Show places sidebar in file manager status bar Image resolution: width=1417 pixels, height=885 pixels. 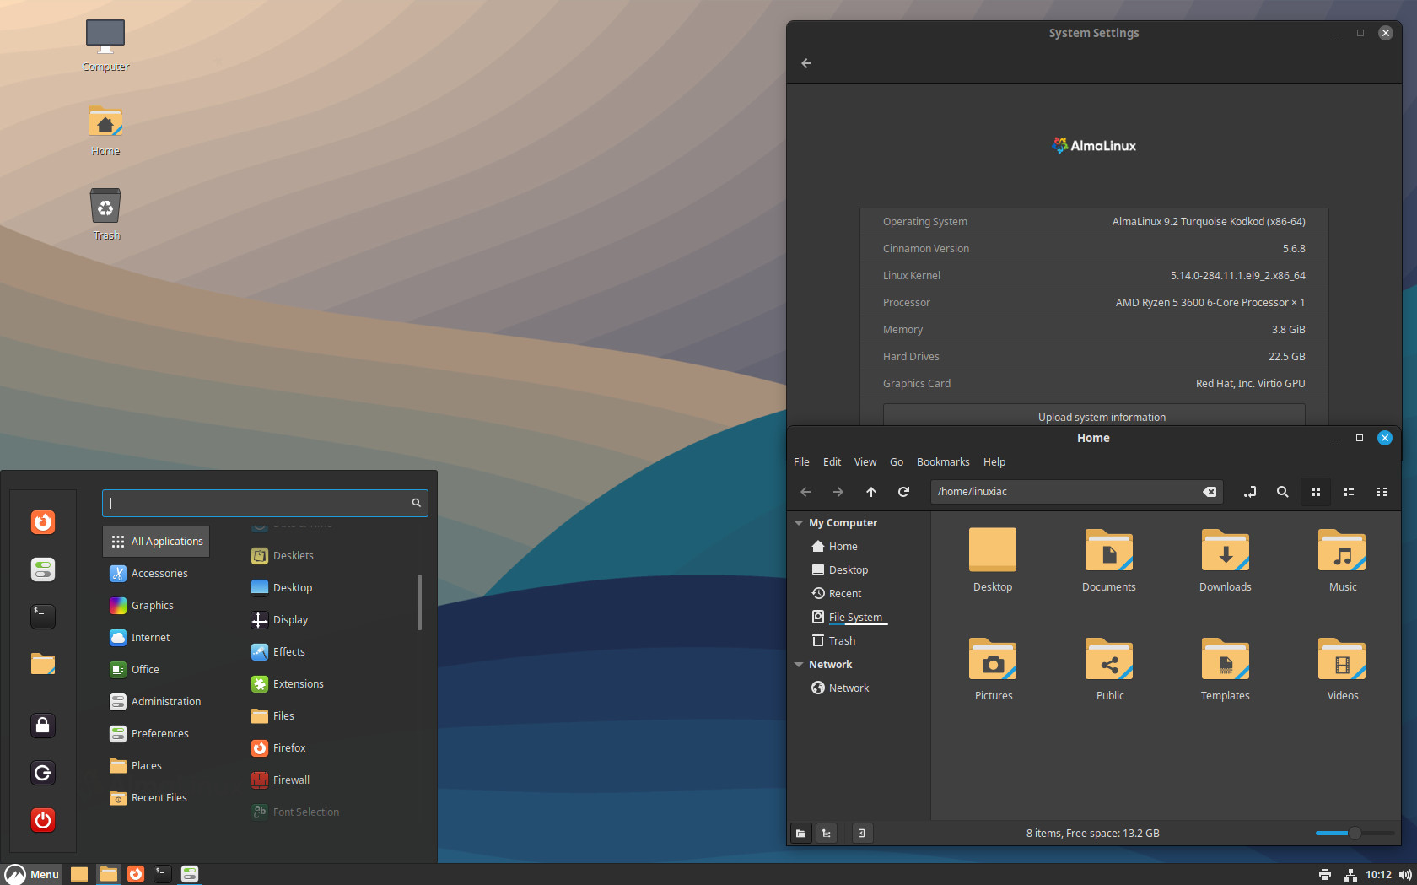pos(801,834)
